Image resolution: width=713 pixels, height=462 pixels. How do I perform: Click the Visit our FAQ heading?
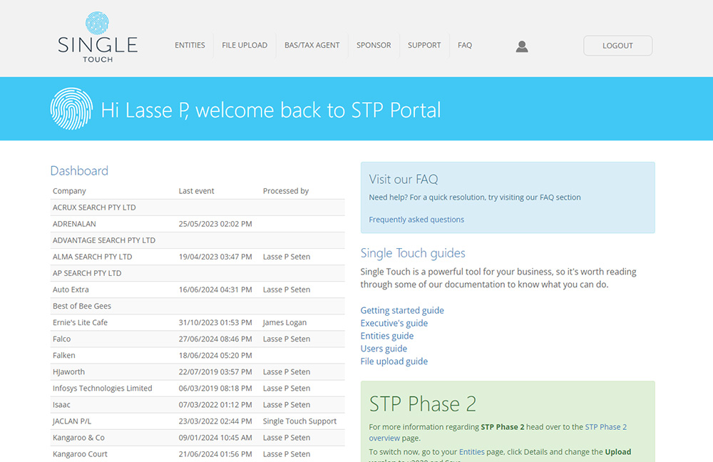pyautogui.click(x=404, y=179)
